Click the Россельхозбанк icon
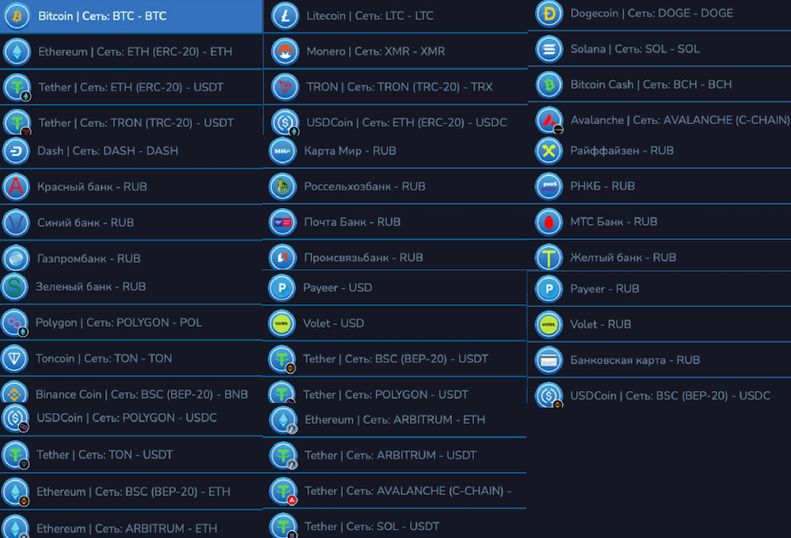This screenshot has height=538, width=791. [283, 187]
